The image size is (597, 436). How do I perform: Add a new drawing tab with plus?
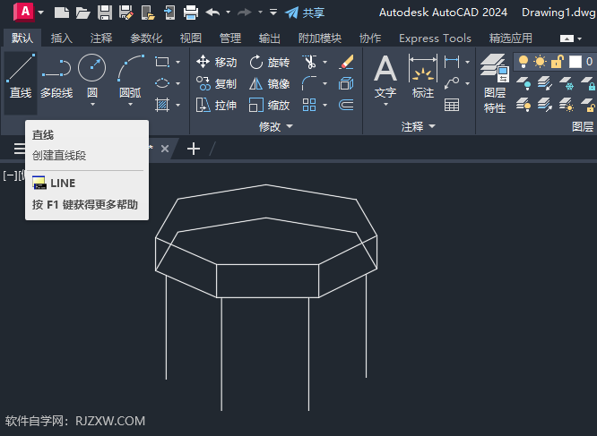(194, 149)
